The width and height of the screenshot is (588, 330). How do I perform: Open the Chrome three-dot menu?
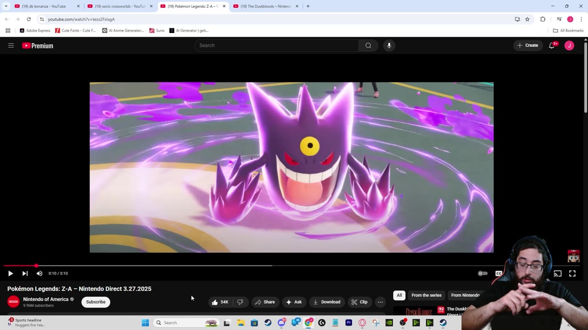(x=582, y=19)
